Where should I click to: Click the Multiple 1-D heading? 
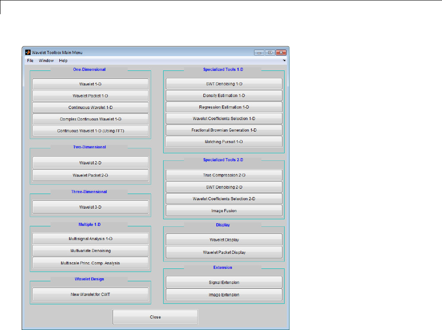90,225
